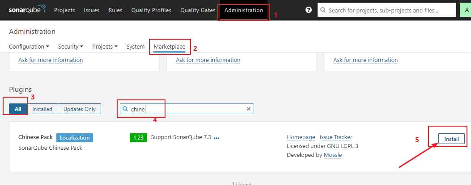Click the 'Chinese Pack' plugin name

click(x=36, y=137)
